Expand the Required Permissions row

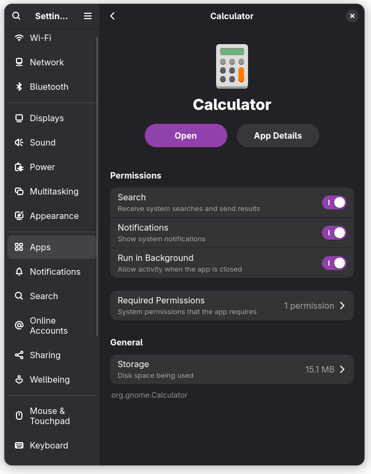click(232, 306)
